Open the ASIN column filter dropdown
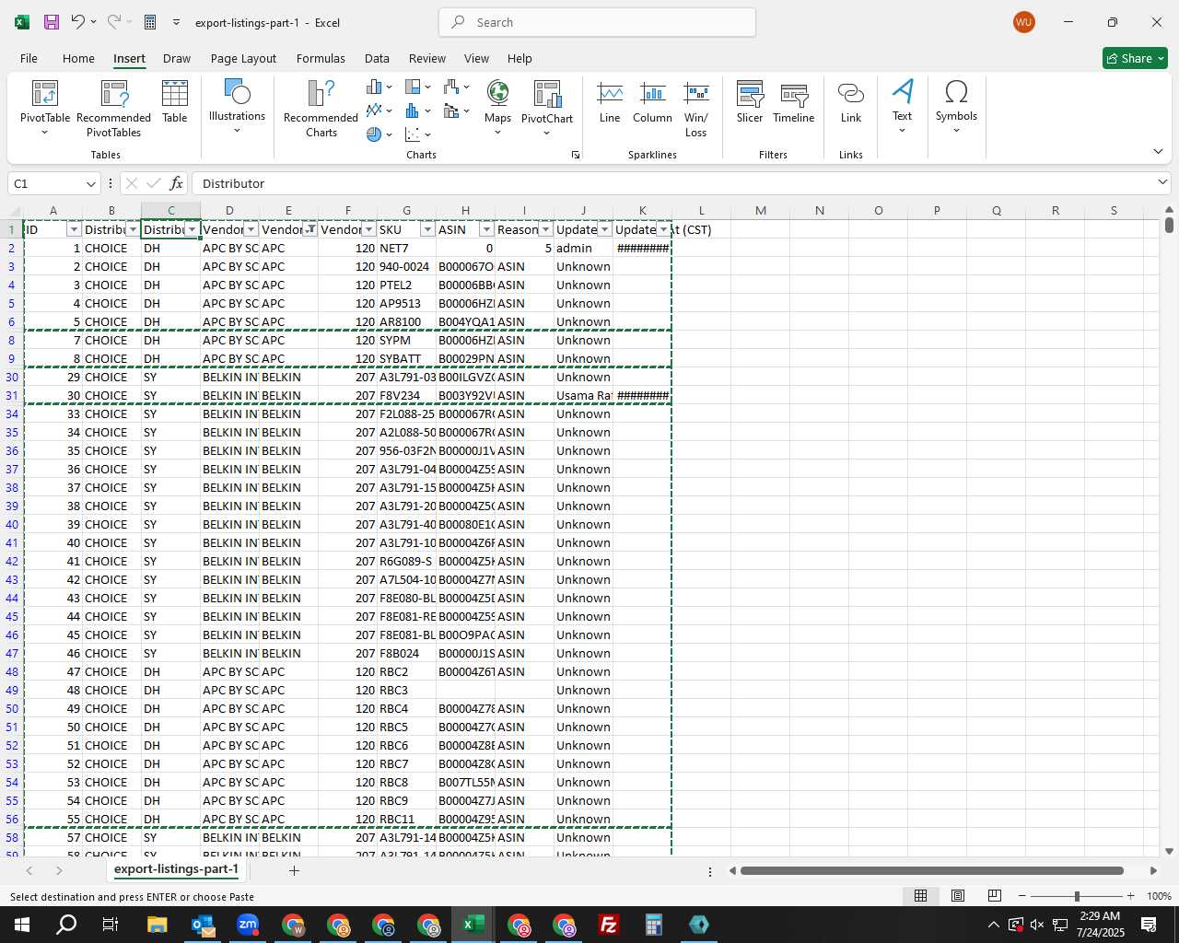The height and width of the screenshot is (943, 1179). (486, 229)
